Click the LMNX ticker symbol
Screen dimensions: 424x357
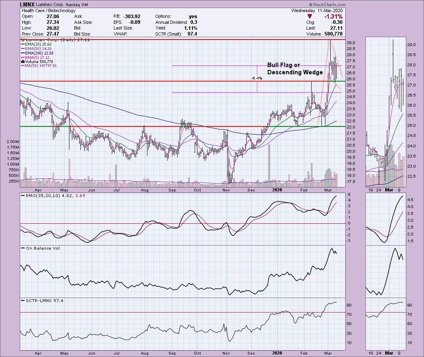click(27, 4)
